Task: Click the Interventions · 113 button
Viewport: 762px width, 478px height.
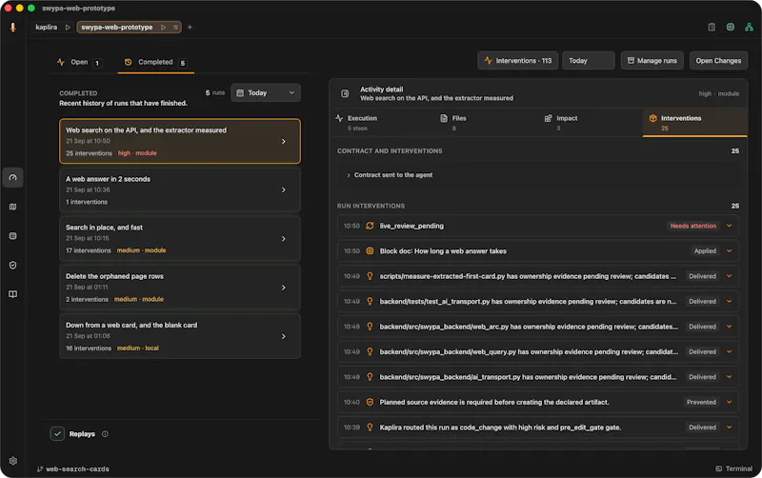Action: (x=517, y=61)
